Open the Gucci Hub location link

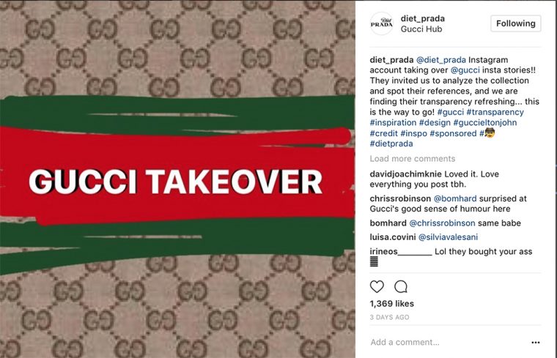[x=421, y=29]
